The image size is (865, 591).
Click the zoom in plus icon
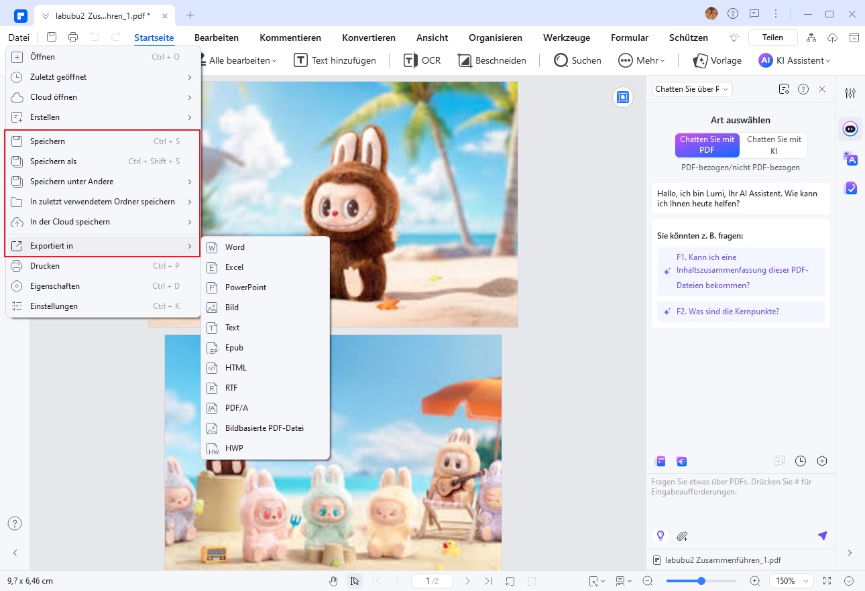tap(755, 581)
